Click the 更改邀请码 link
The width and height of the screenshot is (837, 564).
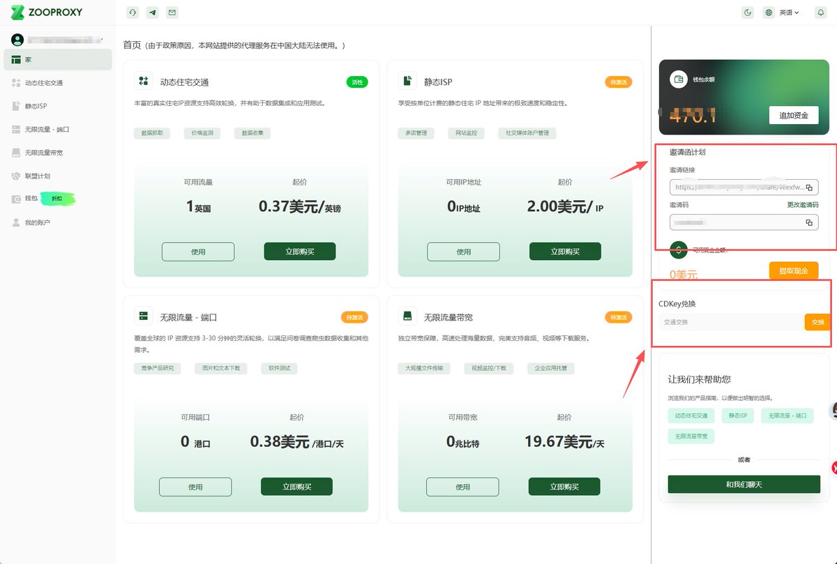(803, 205)
